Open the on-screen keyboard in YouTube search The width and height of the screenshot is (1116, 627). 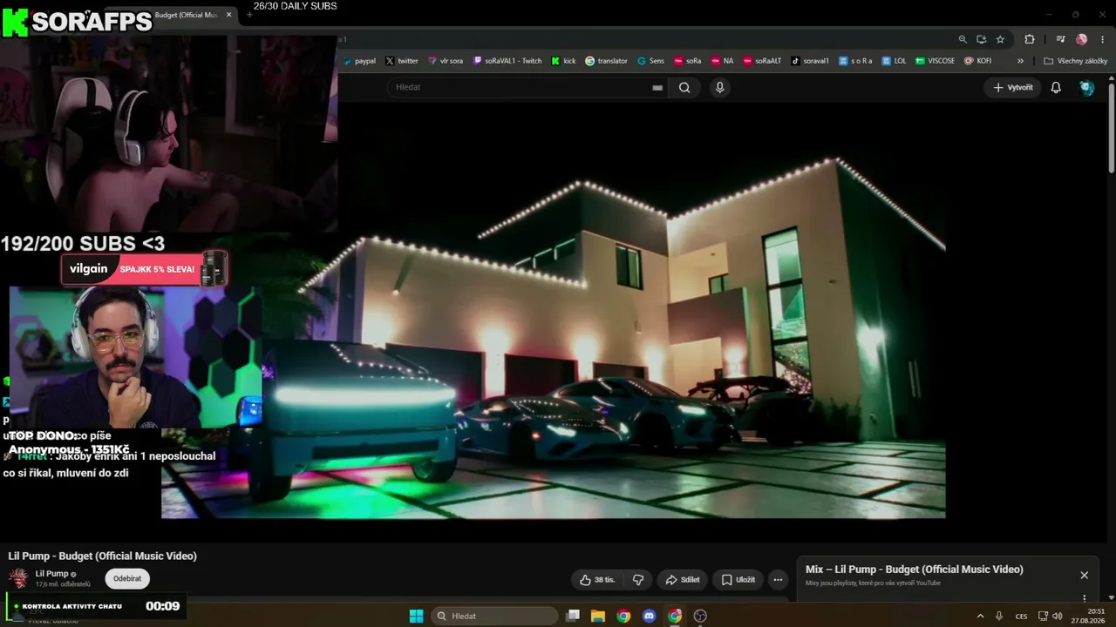(x=657, y=87)
